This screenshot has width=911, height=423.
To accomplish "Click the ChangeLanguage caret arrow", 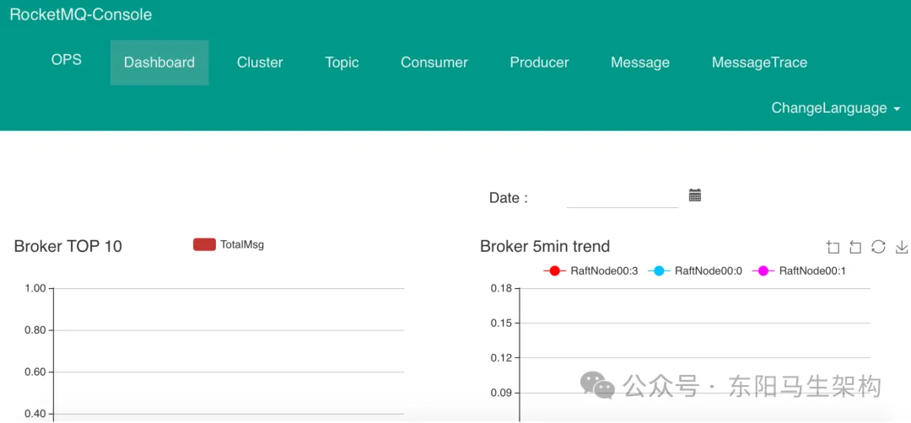I will click(x=897, y=110).
